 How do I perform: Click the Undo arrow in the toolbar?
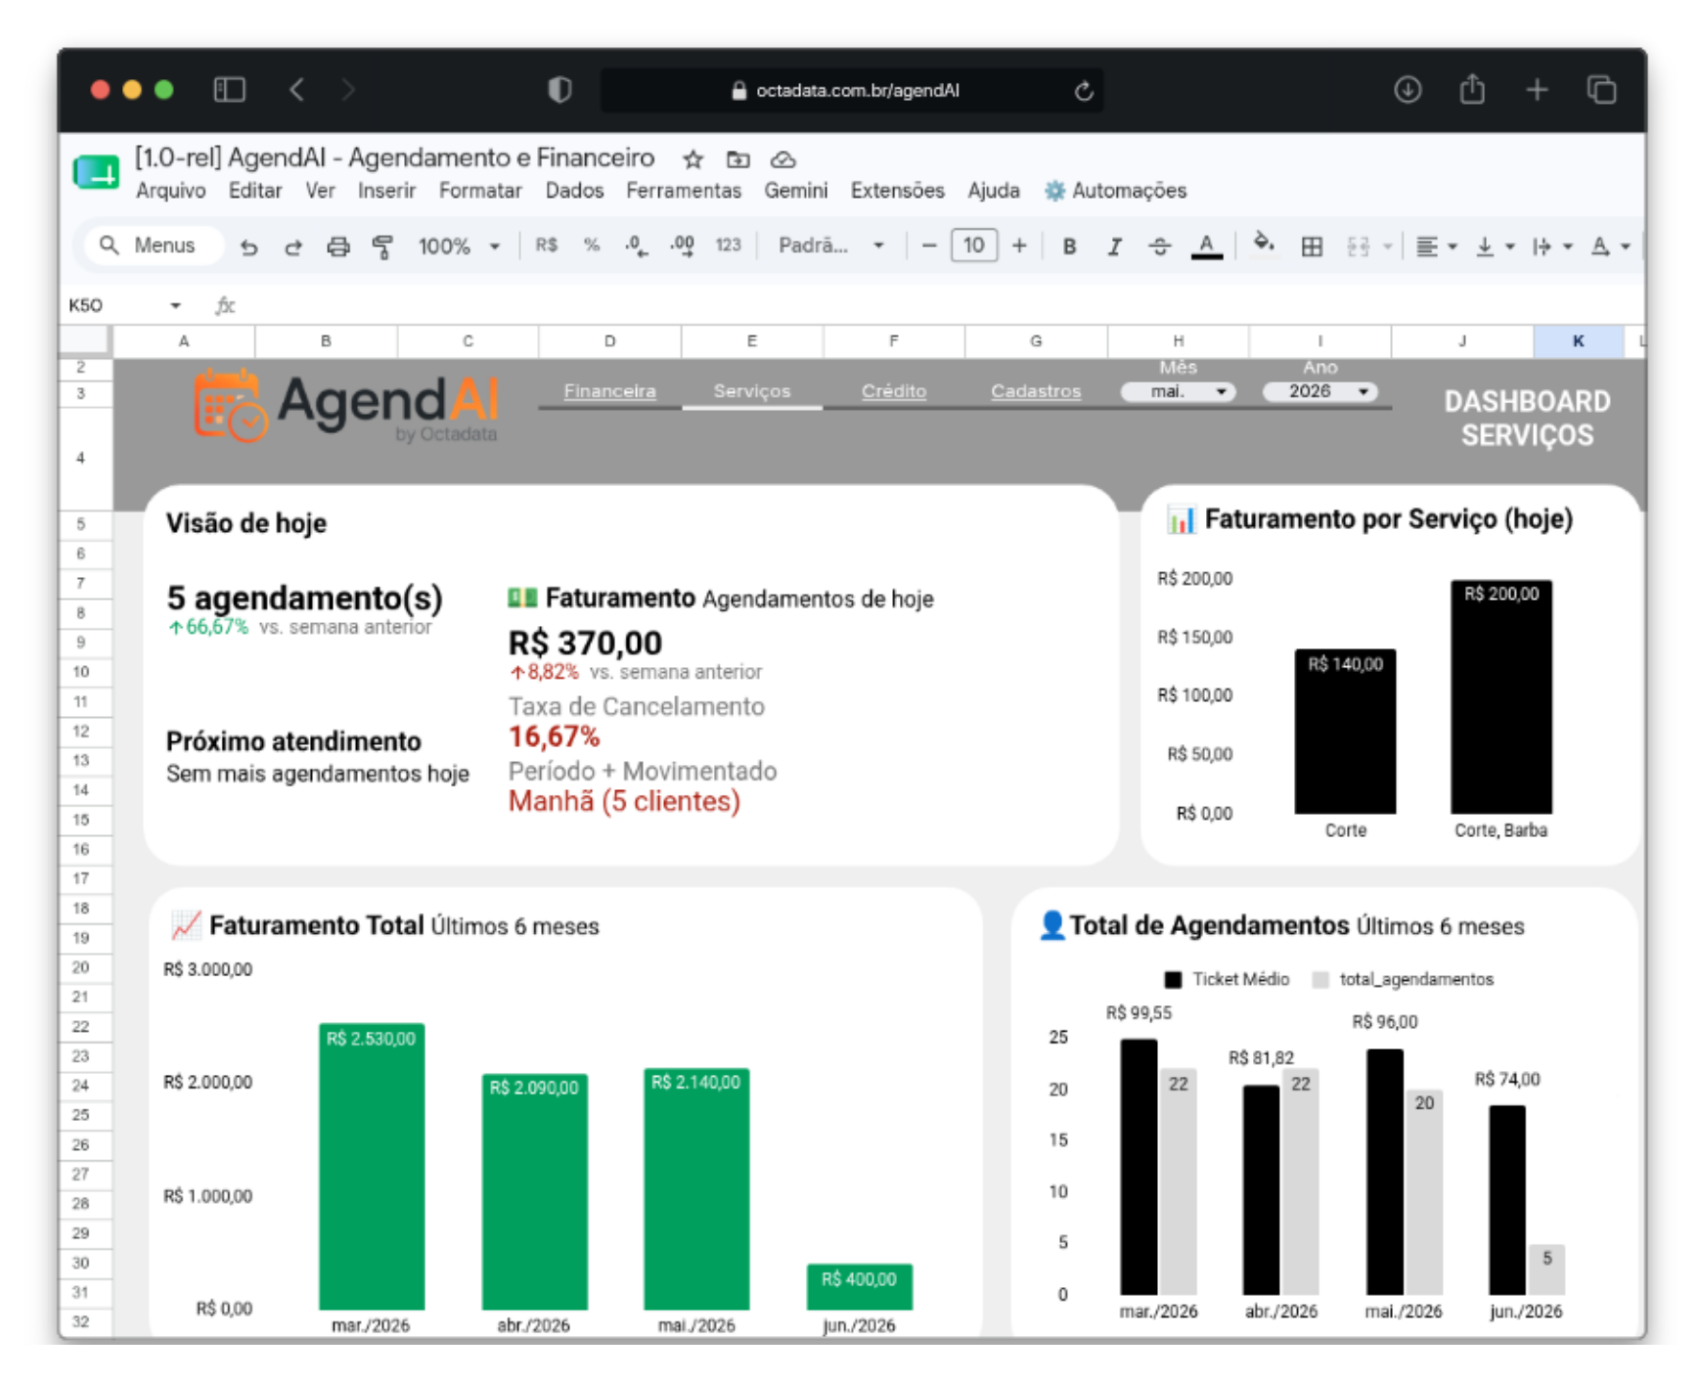[249, 246]
